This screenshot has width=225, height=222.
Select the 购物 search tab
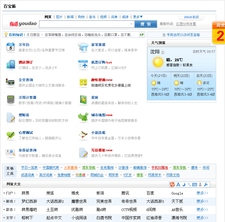coord(81,17)
